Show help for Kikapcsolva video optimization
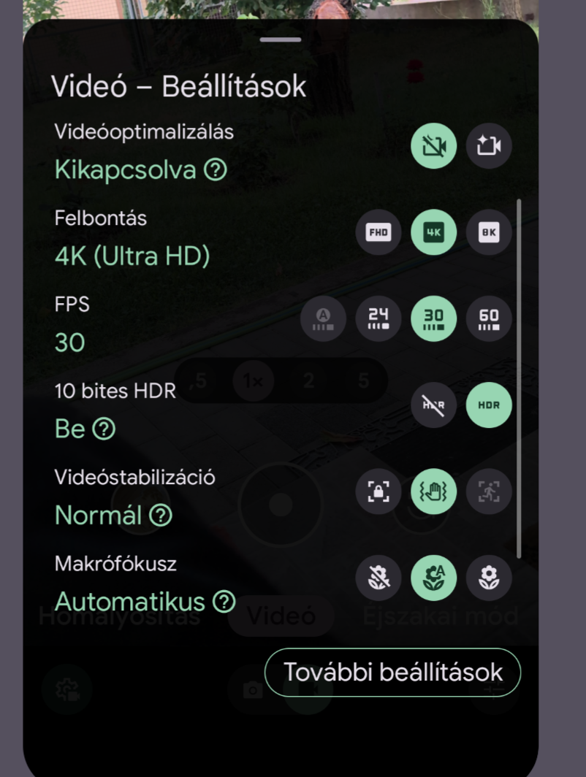 point(215,171)
